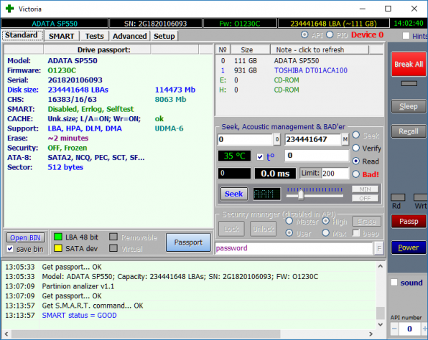Click the log scroll up arrow
Viewport: 428px width, 340px height.
pyautogui.click(x=381, y=266)
